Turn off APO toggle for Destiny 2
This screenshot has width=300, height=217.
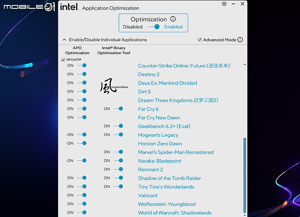pos(82,74)
